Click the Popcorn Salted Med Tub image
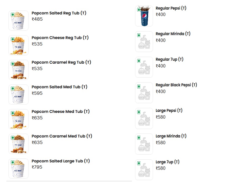Screen dimensions: 244x182 18,95
